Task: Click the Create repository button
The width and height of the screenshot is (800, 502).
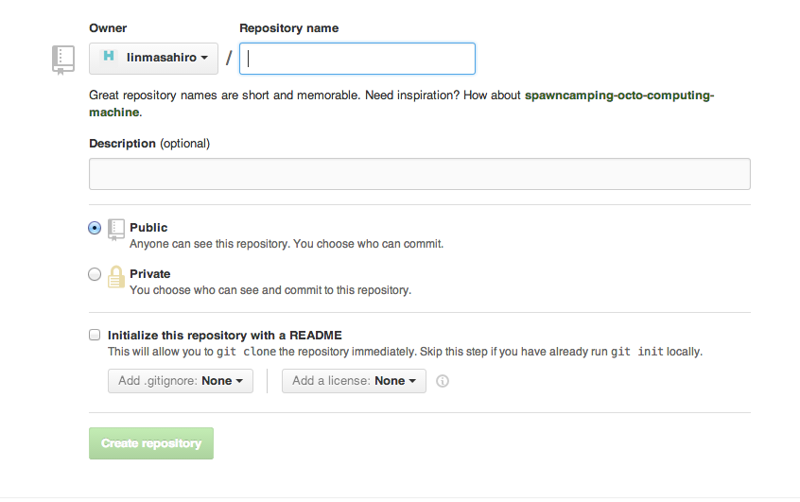Action: pos(151,443)
